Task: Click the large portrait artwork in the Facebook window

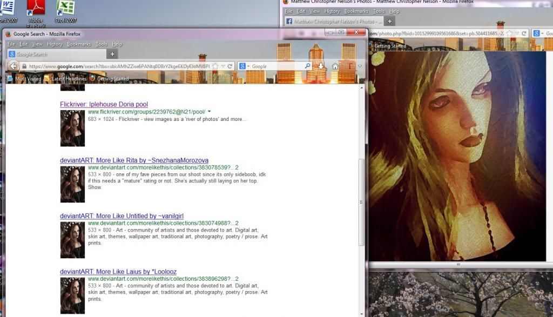Action: (457, 156)
